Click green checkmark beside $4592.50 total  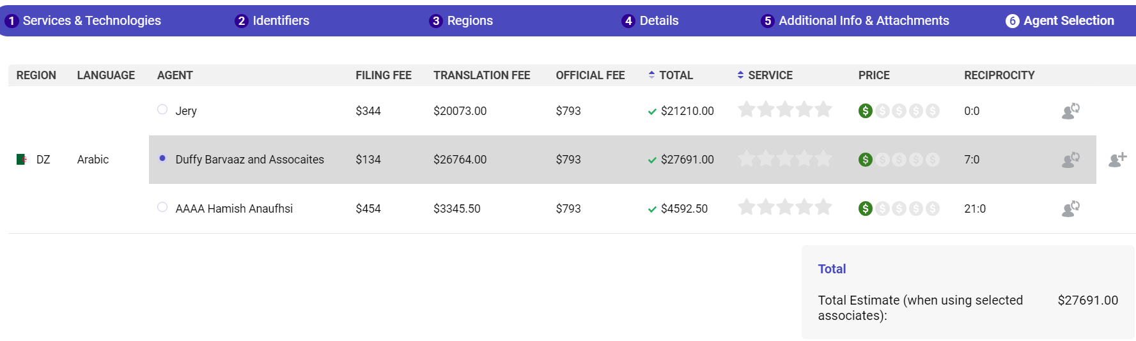pyautogui.click(x=652, y=209)
